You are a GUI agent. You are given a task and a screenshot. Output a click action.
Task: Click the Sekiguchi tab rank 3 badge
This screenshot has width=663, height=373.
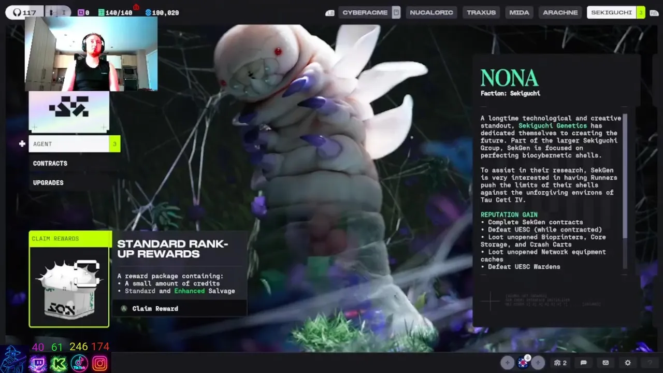[641, 12]
